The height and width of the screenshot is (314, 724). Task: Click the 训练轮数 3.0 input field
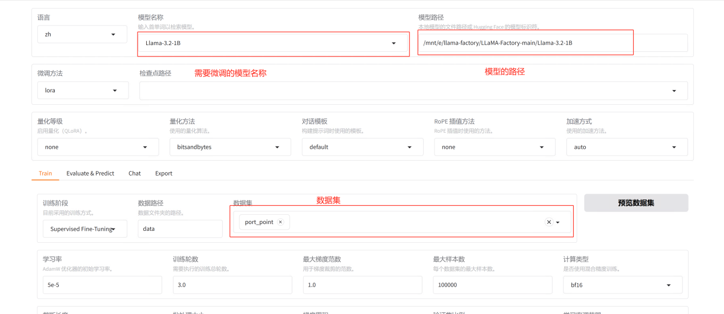click(x=232, y=285)
